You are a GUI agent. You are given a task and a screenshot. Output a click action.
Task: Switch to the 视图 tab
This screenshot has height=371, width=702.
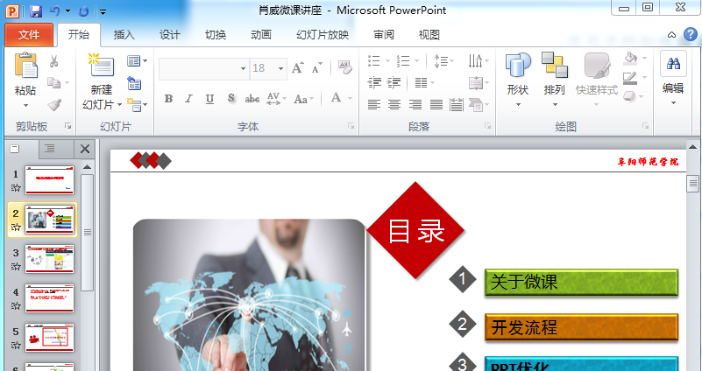point(429,35)
